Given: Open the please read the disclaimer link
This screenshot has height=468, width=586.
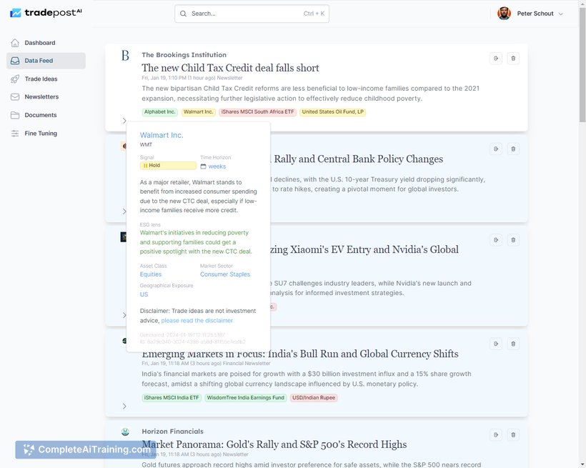Looking at the screenshot, I should [197, 320].
